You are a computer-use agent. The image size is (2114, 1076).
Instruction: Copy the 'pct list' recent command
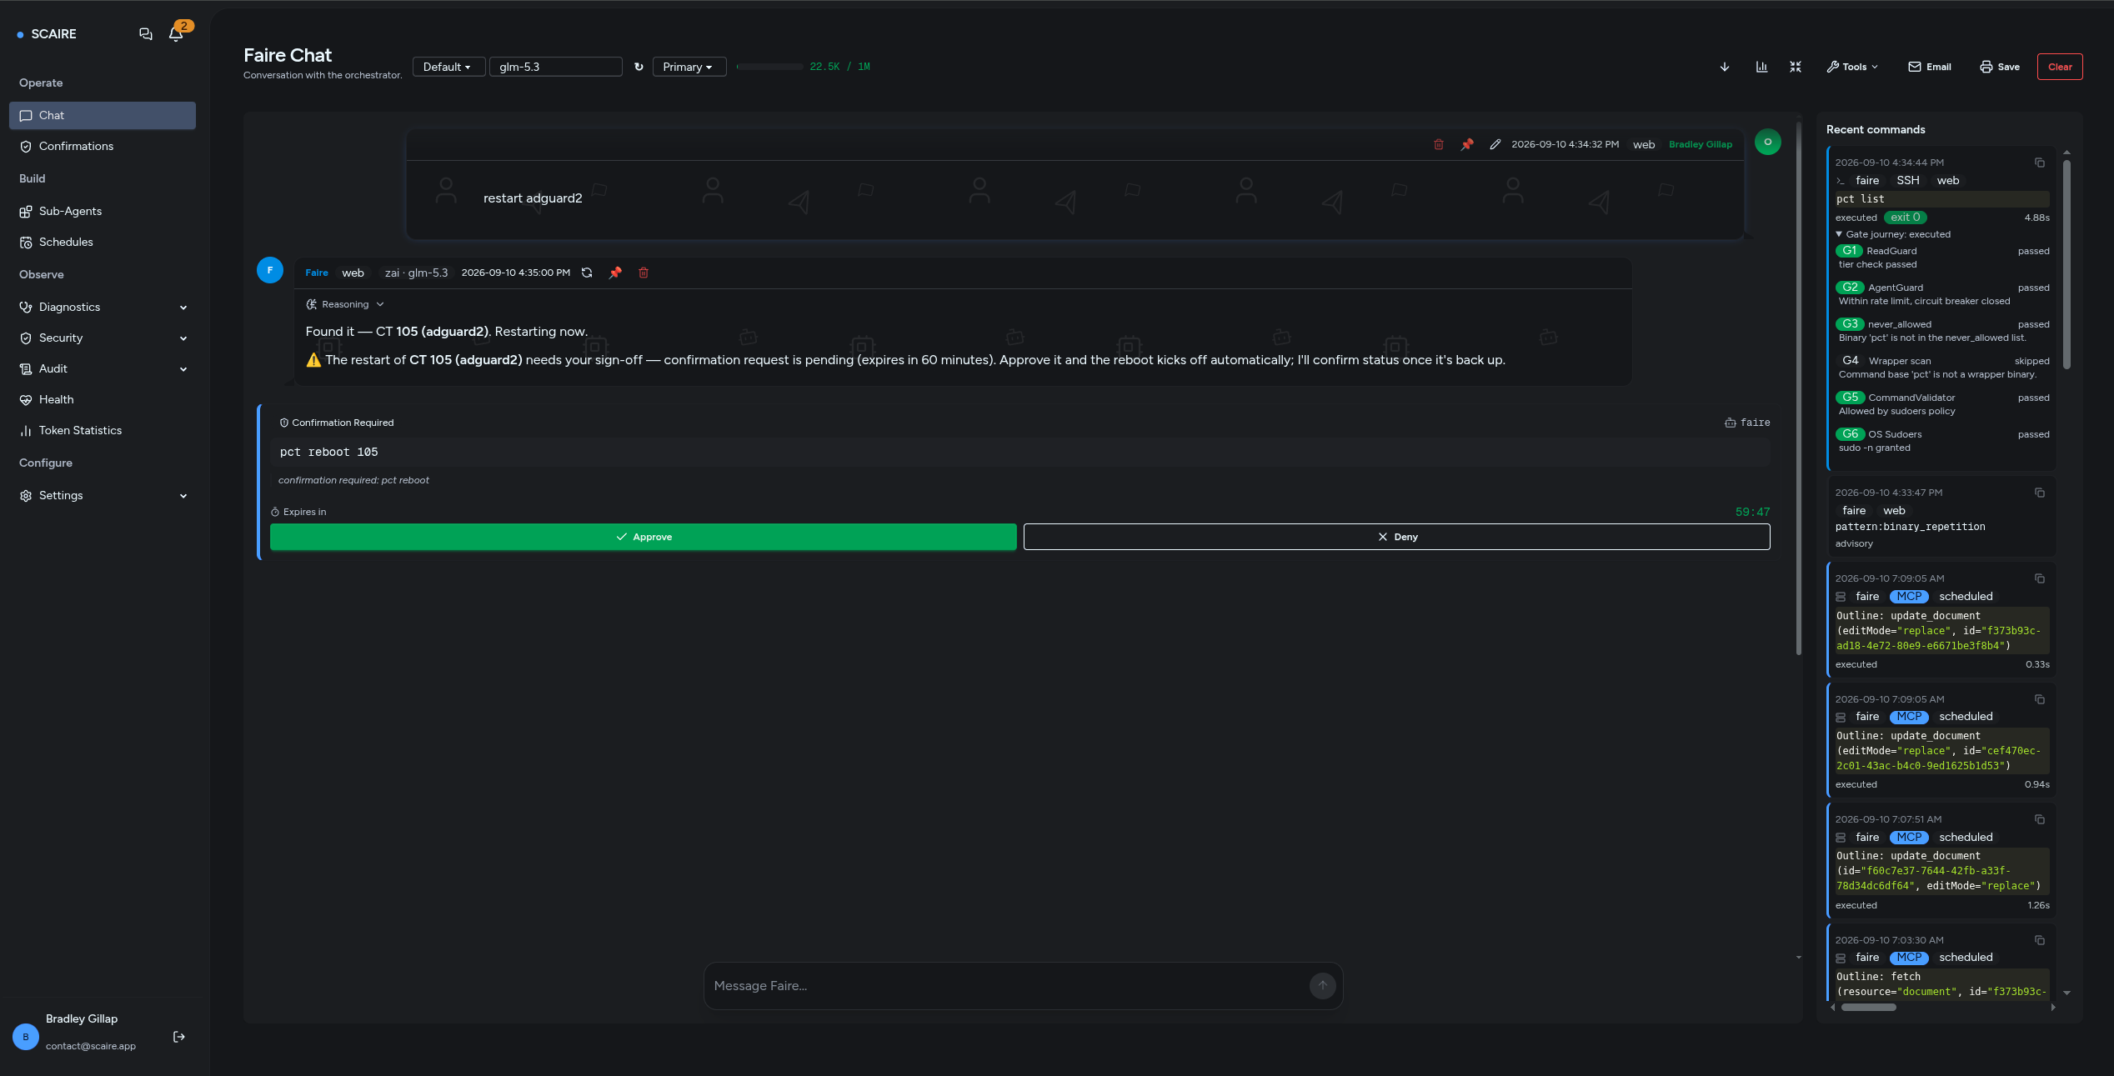pos(2040,163)
